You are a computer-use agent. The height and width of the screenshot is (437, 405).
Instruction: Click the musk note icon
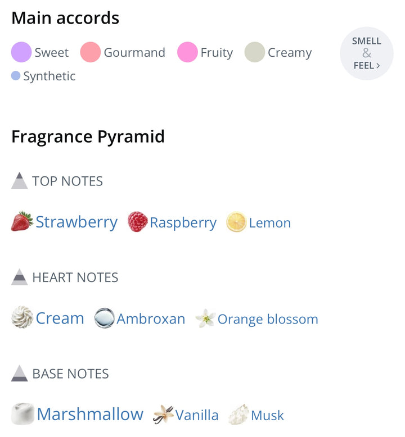click(238, 415)
